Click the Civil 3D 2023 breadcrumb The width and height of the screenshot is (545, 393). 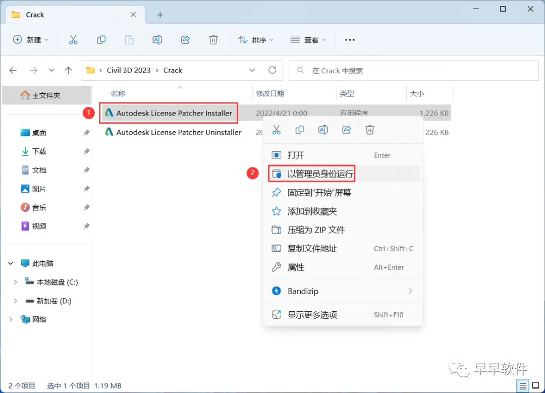[x=129, y=70]
